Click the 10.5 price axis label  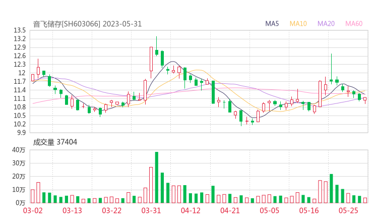[20, 116]
